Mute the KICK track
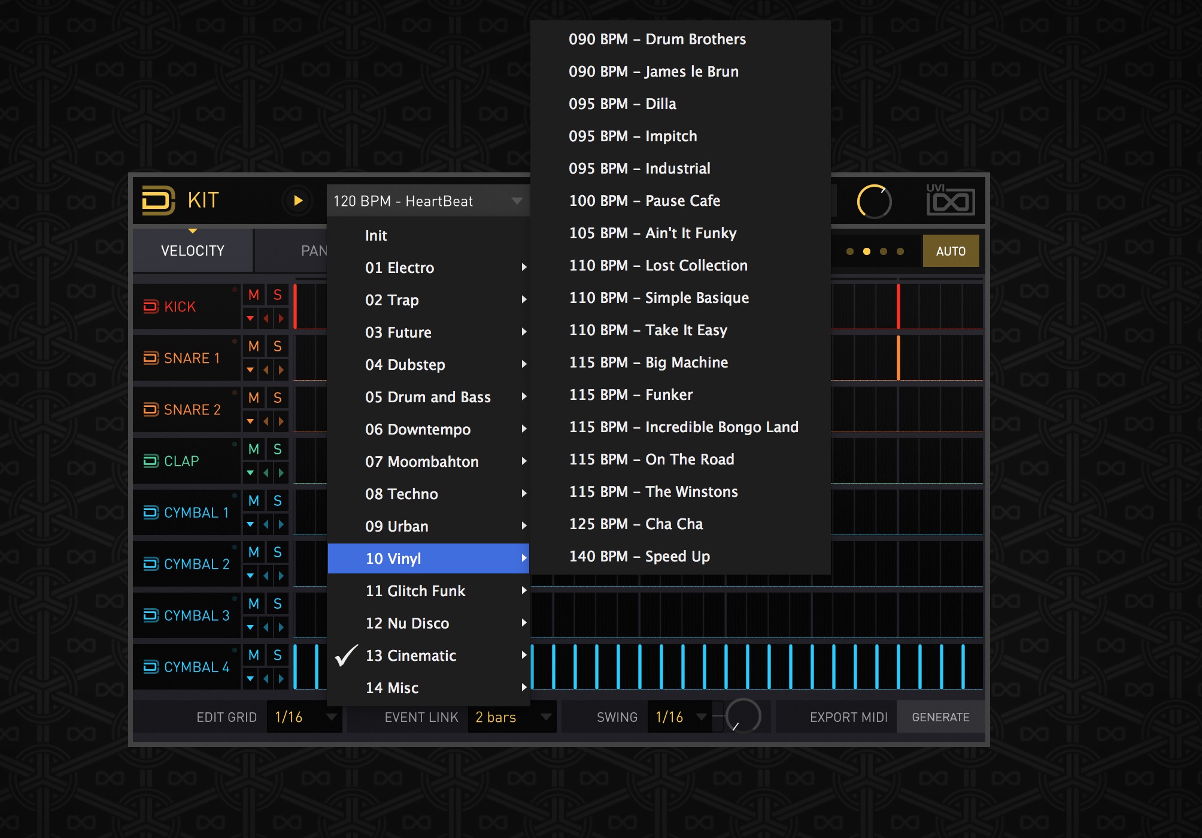Viewport: 1202px width, 838px height. tap(254, 295)
